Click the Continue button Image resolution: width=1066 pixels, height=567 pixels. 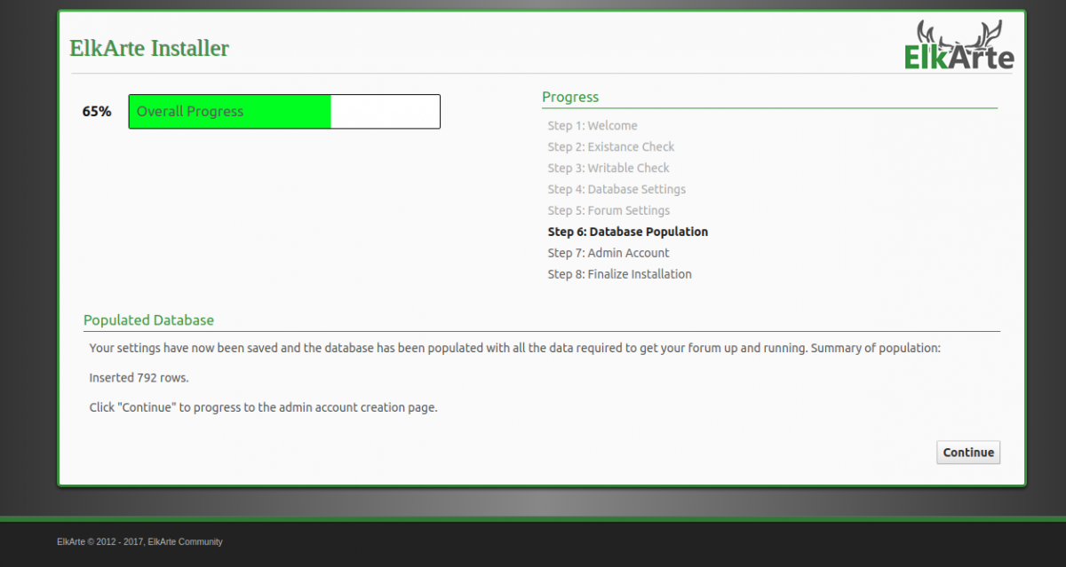point(968,453)
